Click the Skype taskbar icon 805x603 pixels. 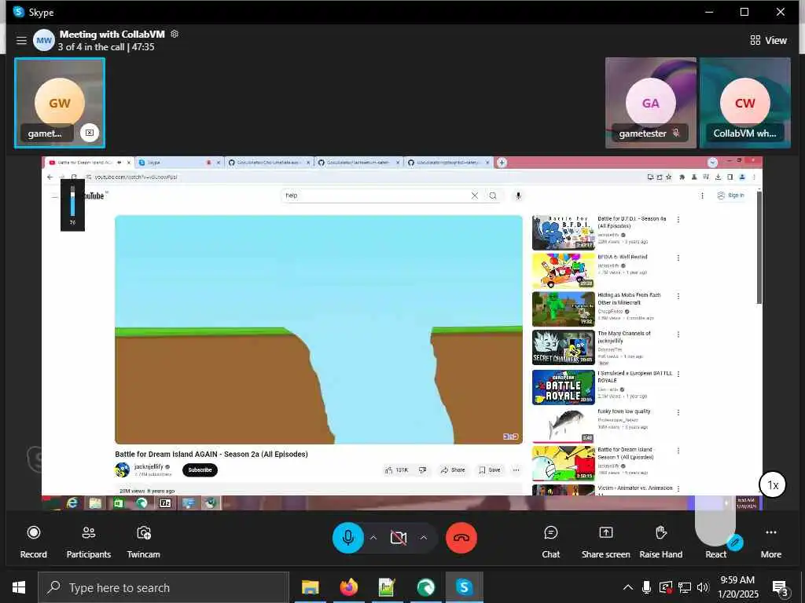[464, 587]
